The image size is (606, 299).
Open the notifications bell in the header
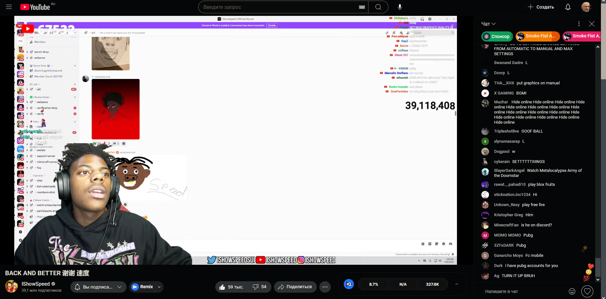coord(568,7)
